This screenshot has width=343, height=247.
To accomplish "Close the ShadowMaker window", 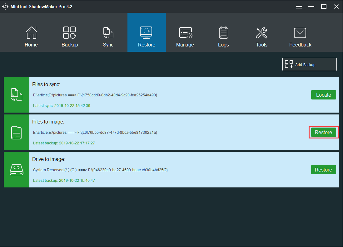I will pyautogui.click(x=336, y=7).
